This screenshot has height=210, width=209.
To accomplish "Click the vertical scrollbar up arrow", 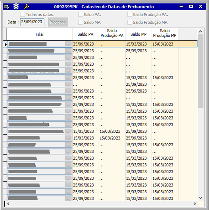I will 200,31.
